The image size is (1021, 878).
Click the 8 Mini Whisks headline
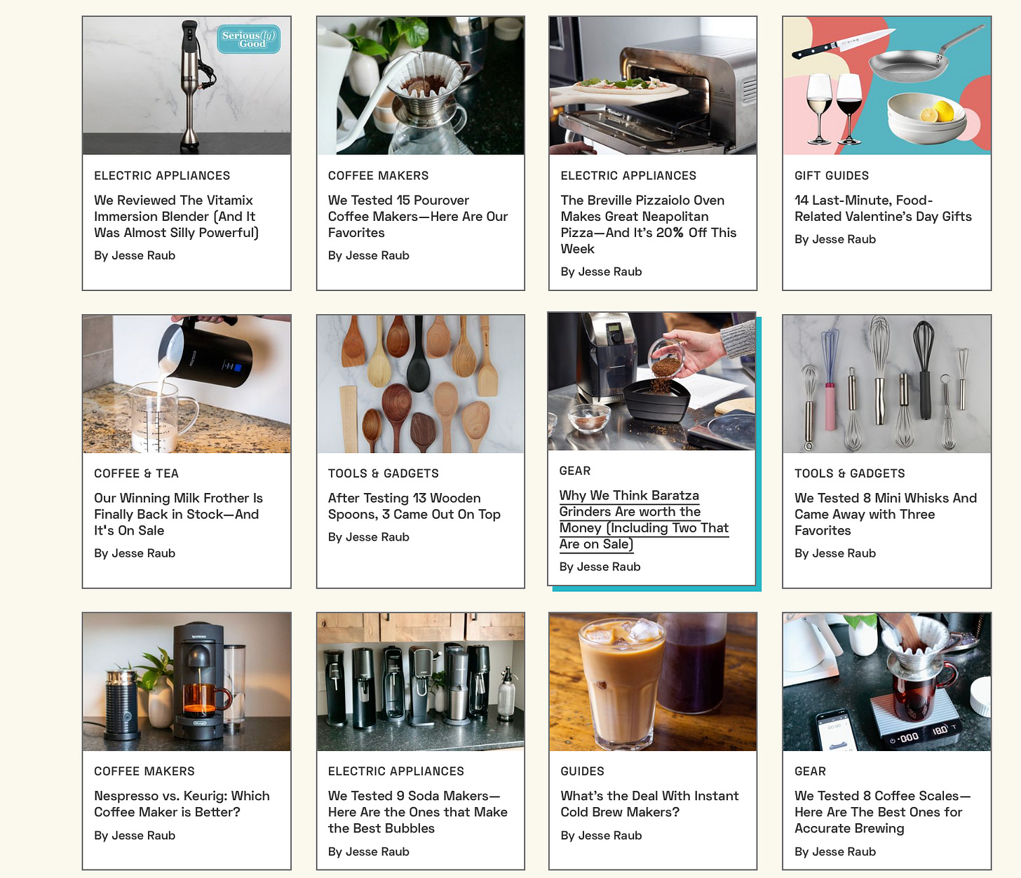(x=886, y=514)
